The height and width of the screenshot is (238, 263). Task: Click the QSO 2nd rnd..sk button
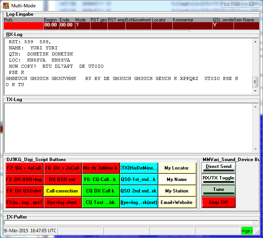click(x=139, y=191)
